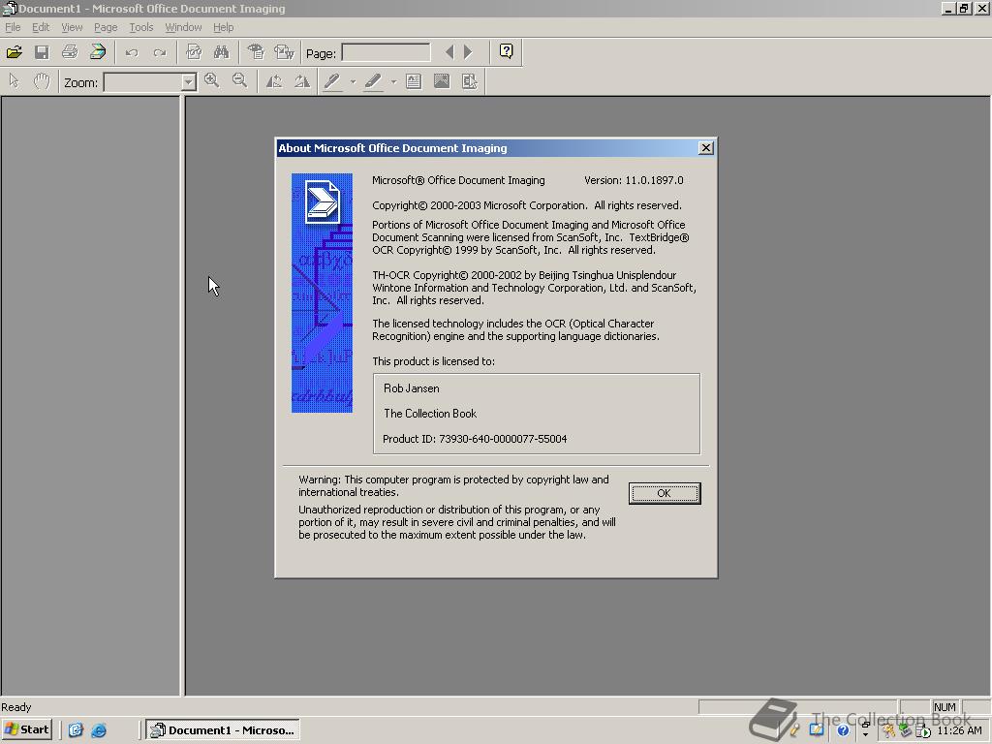Go to previous page arrow
This screenshot has height=744, width=992.
[449, 52]
